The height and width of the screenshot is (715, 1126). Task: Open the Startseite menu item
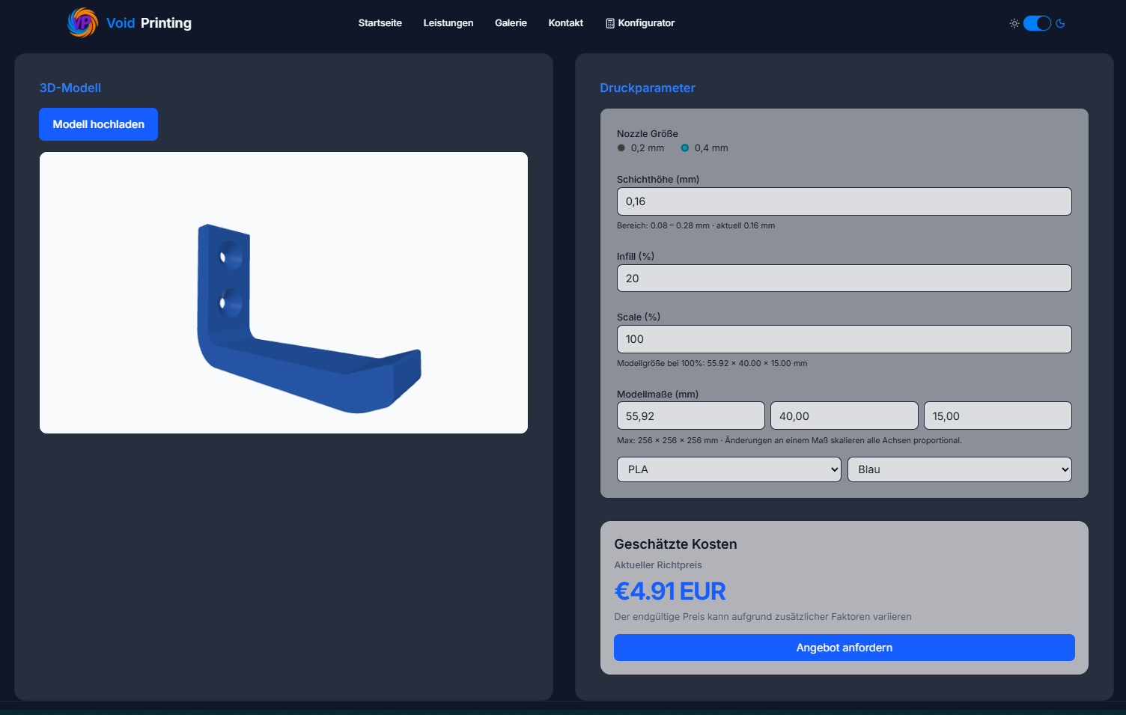tap(380, 23)
